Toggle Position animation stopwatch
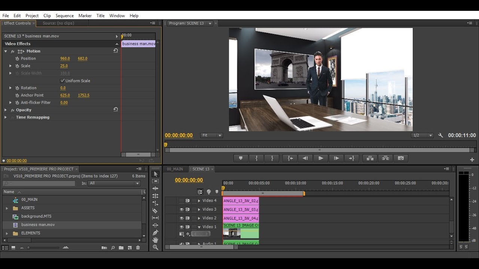This screenshot has width=479, height=269. (17, 59)
